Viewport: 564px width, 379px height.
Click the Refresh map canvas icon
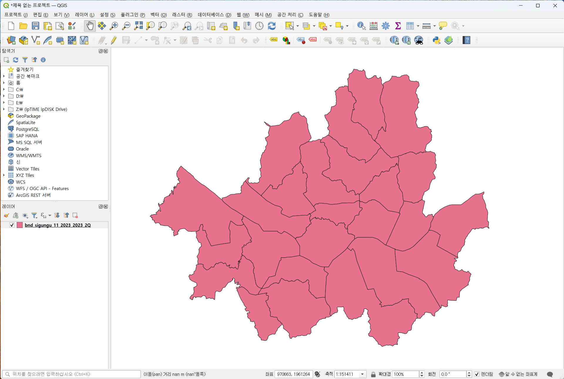pyautogui.click(x=272, y=26)
